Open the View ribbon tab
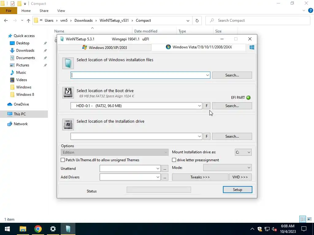Screen dimensions: 314x235 (61, 11)
